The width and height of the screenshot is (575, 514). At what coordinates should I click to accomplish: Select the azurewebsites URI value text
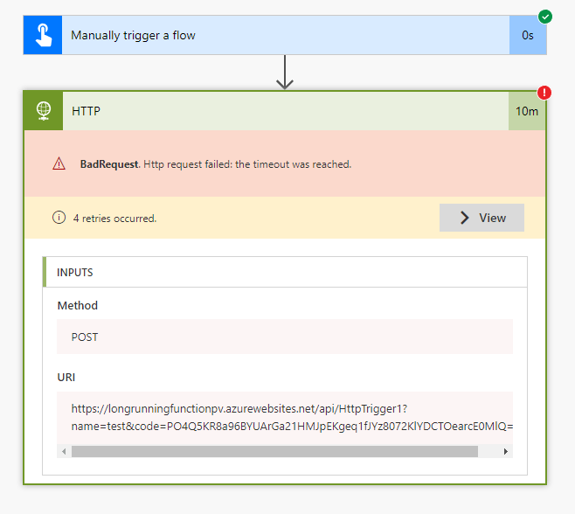(292, 417)
